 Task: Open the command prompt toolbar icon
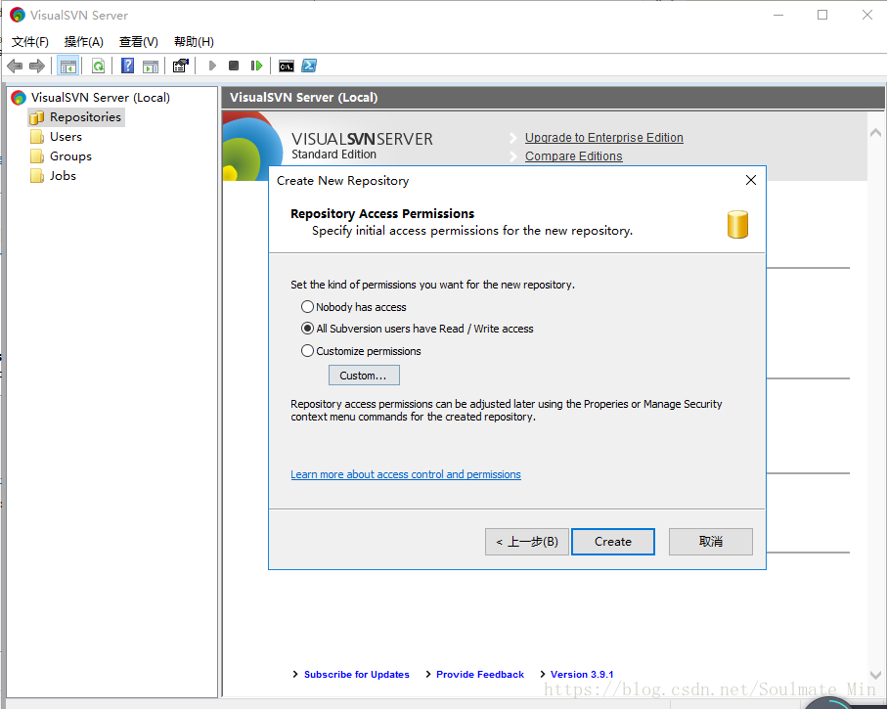click(287, 66)
